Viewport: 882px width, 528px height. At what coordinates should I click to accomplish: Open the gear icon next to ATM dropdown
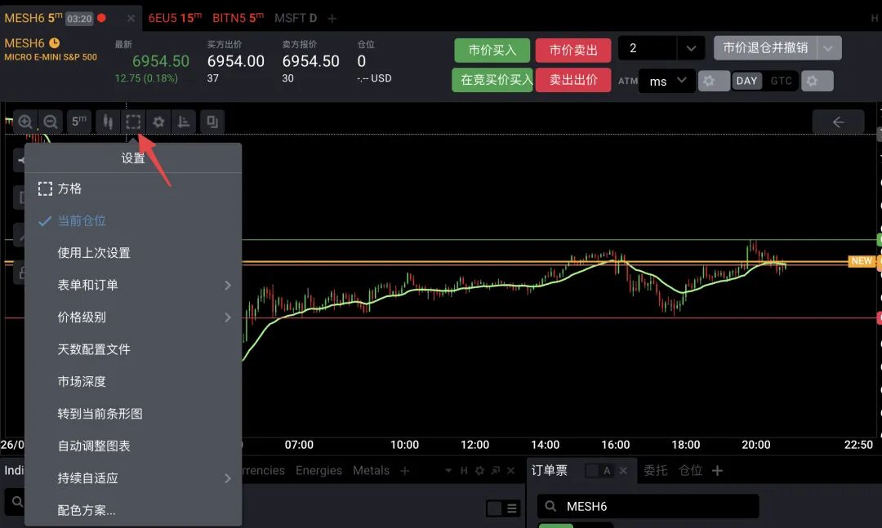[714, 81]
